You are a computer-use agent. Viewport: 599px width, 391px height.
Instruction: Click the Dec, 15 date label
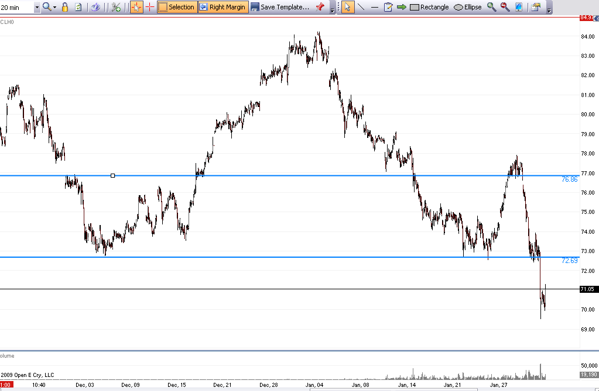177,385
